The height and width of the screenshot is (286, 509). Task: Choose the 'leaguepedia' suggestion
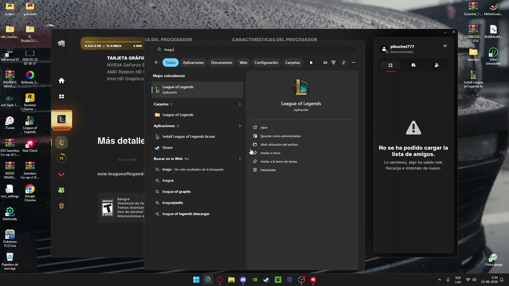tap(197, 203)
